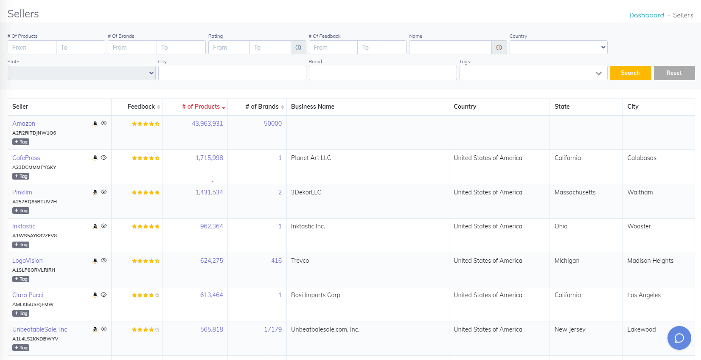
Task: Focus the # Of Feedback From field
Action: click(x=333, y=48)
